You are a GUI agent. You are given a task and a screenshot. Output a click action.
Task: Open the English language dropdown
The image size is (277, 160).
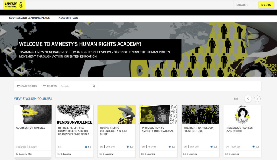coord(243,5)
